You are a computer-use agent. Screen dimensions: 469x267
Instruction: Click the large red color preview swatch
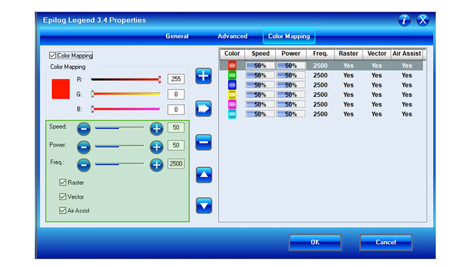[x=60, y=89]
